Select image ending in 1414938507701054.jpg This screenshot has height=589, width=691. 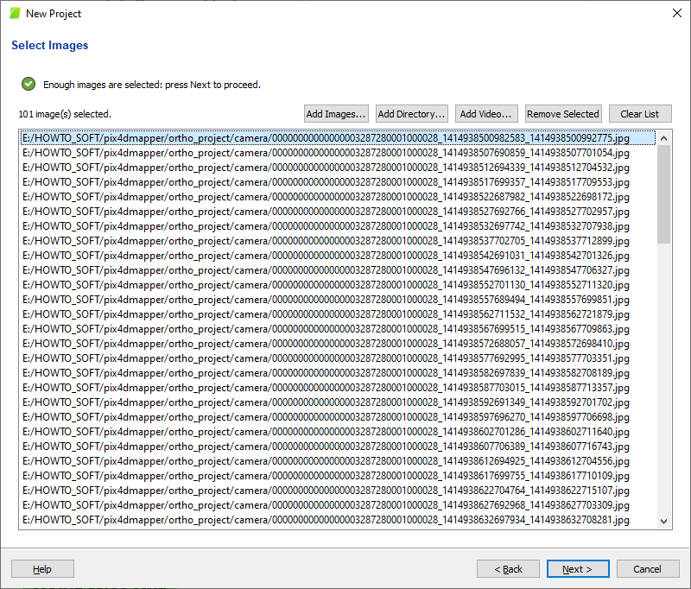coord(325,153)
